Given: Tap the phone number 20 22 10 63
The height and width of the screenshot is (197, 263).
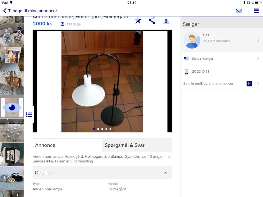Looking at the screenshot, I should tap(201, 71).
